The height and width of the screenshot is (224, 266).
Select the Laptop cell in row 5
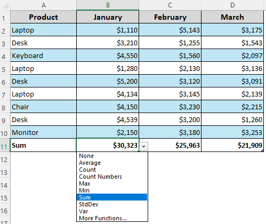44,68
